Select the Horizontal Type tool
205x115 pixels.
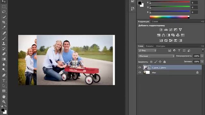[4, 80]
